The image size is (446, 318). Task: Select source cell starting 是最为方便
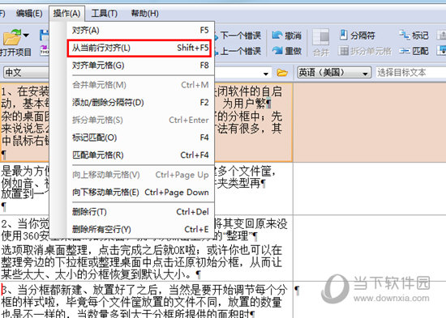pyautogui.click(x=146, y=189)
